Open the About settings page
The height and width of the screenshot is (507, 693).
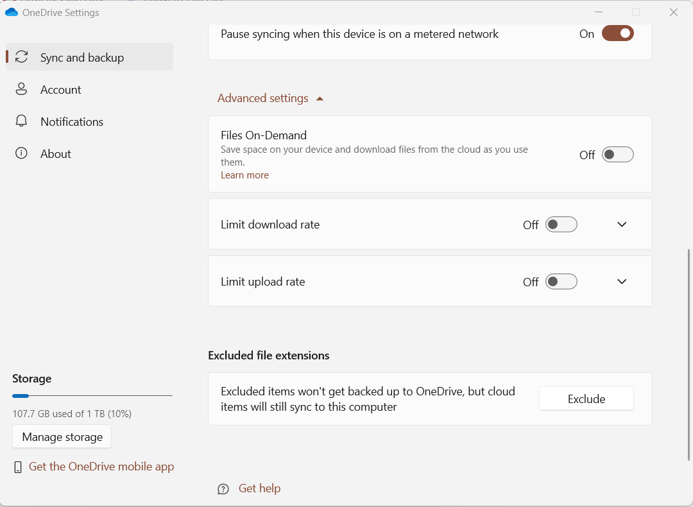(x=56, y=153)
